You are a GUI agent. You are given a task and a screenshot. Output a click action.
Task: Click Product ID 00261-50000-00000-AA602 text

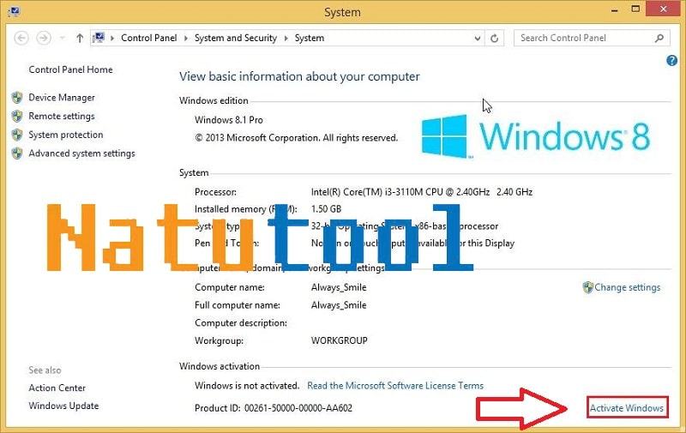tap(274, 407)
